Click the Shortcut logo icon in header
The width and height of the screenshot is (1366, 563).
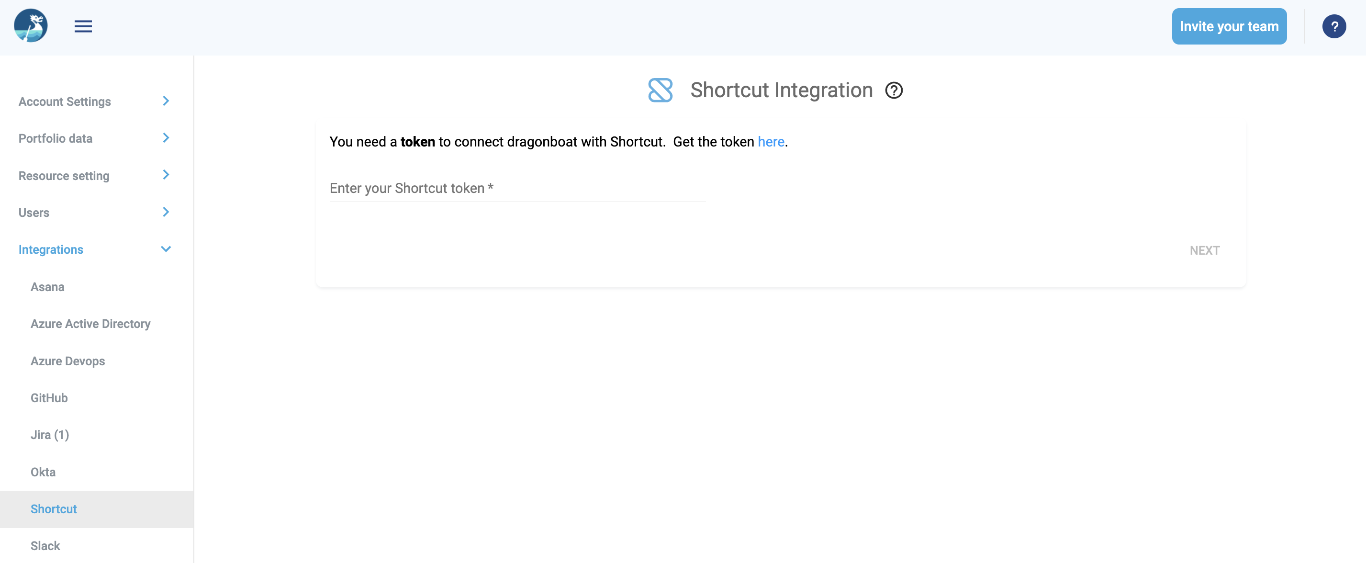click(660, 90)
